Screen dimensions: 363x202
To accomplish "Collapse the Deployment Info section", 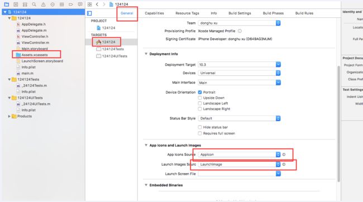I will point(146,54).
